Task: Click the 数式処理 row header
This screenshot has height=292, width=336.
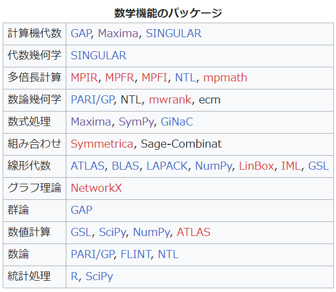Action: tap(29, 122)
